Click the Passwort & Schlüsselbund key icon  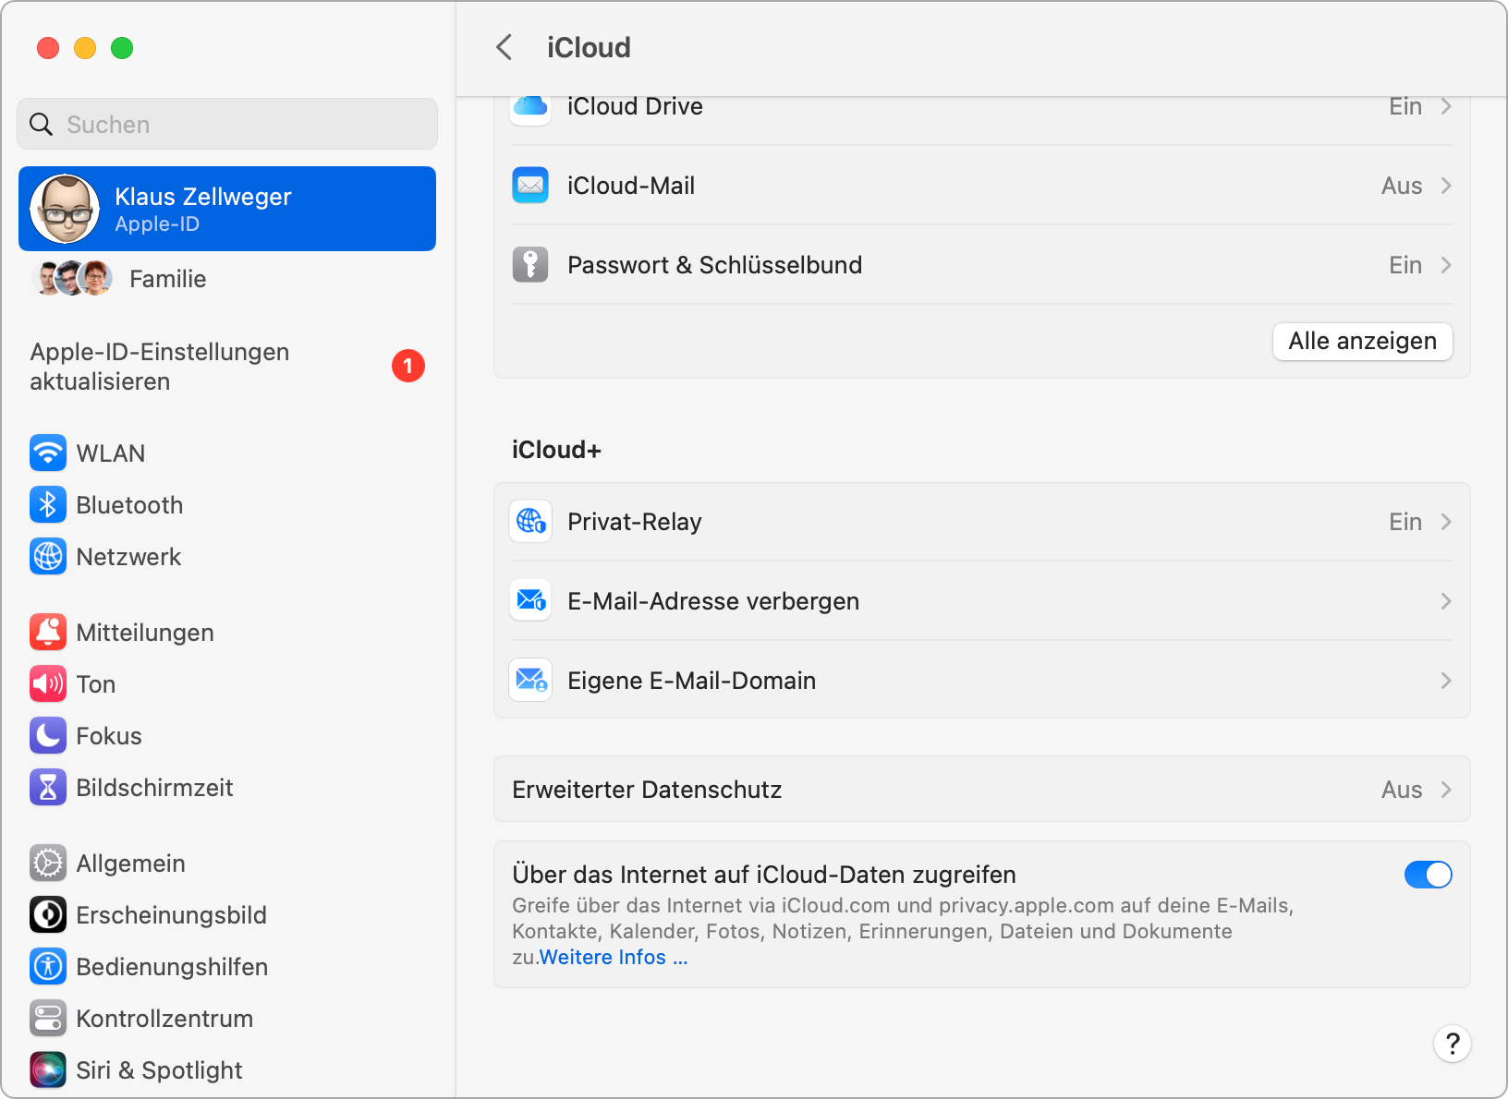click(530, 265)
